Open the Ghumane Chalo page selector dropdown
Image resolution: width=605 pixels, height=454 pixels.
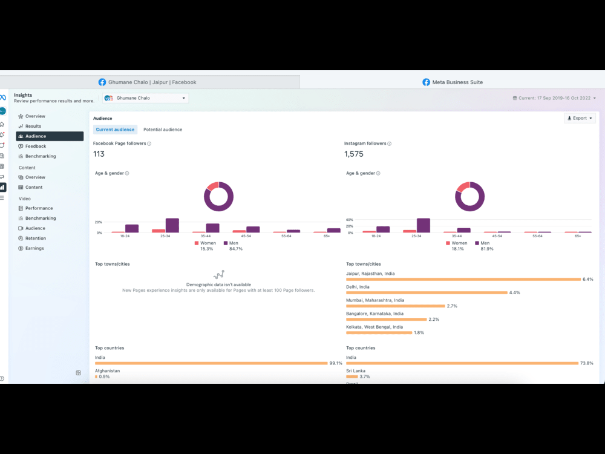click(145, 98)
